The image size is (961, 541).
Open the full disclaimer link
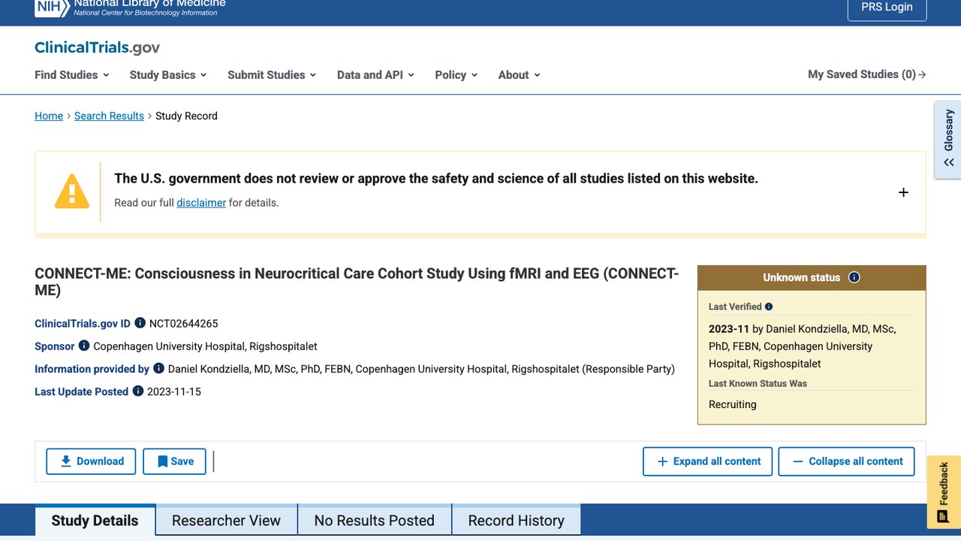(201, 202)
